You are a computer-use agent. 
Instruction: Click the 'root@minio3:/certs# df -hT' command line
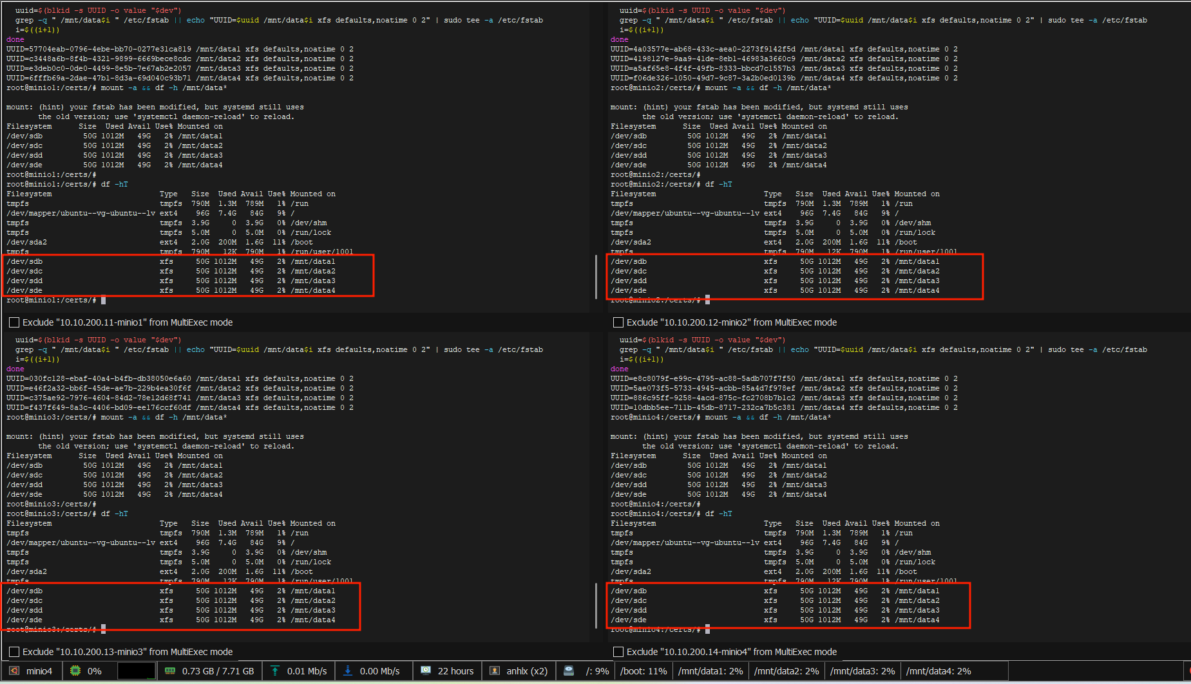coord(67,513)
